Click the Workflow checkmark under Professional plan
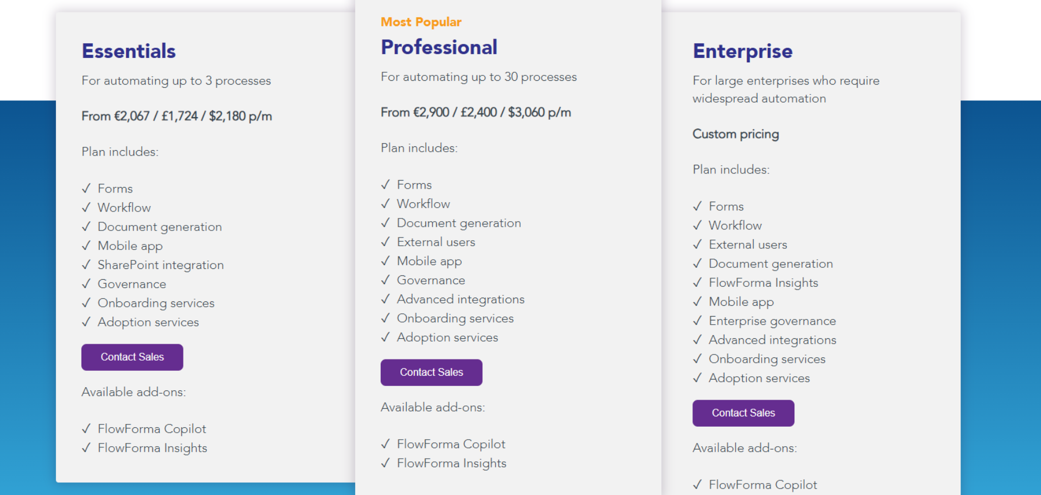This screenshot has width=1041, height=495. click(386, 203)
